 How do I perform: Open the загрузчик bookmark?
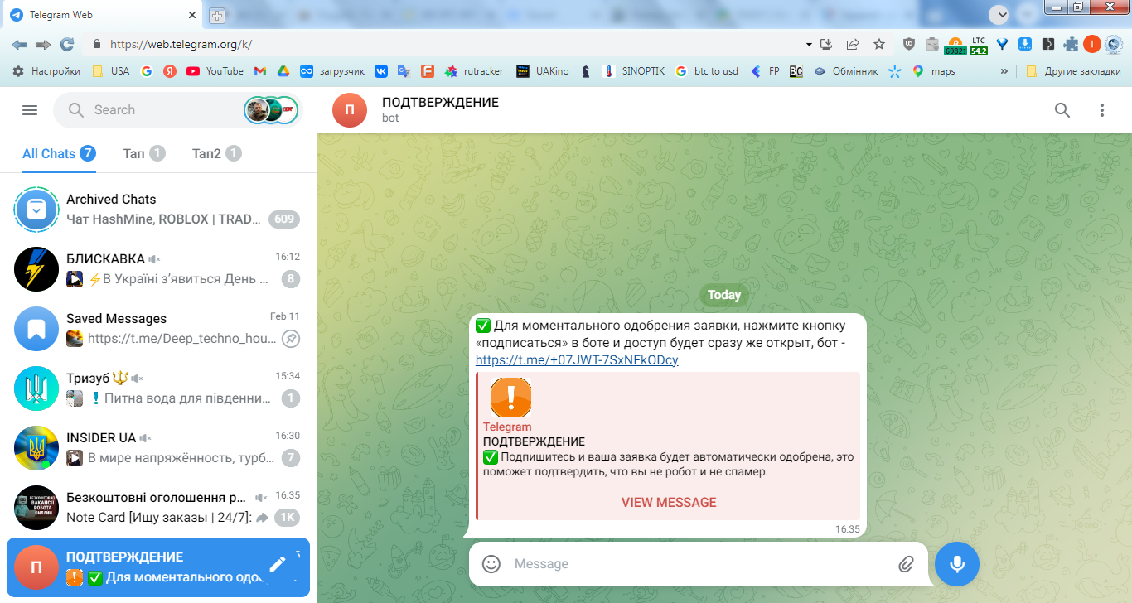coord(332,71)
